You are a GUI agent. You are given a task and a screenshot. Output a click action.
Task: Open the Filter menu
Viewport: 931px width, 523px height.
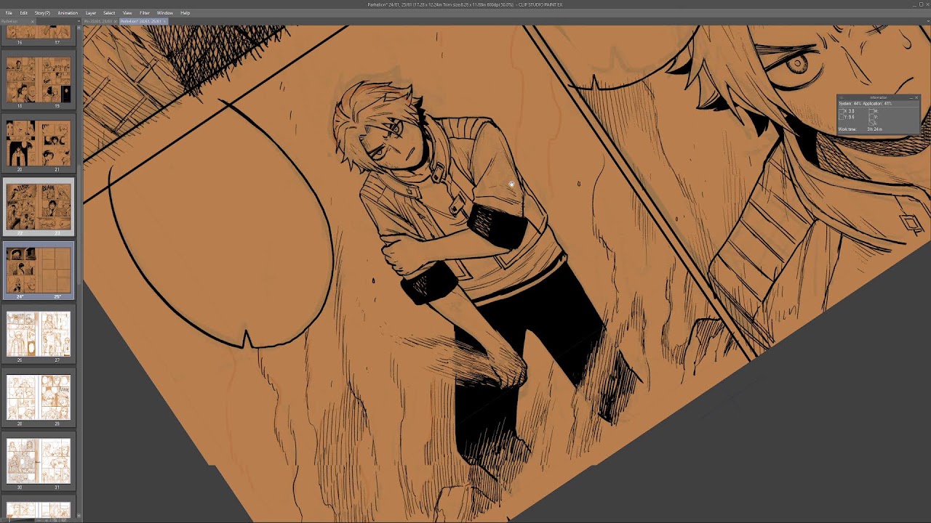click(x=145, y=13)
